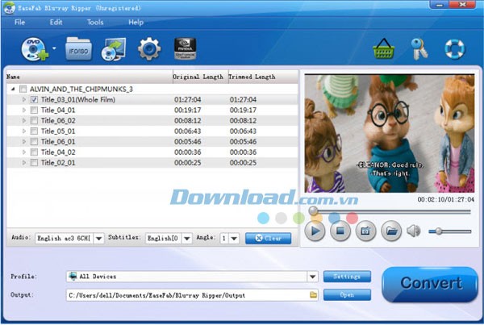Screen dimensions: 484x325
Task: Click the NVIDIA GPU acceleration icon
Action: pos(186,50)
